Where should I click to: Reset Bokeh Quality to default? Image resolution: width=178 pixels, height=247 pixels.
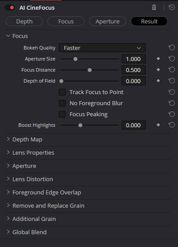pyautogui.click(x=172, y=48)
